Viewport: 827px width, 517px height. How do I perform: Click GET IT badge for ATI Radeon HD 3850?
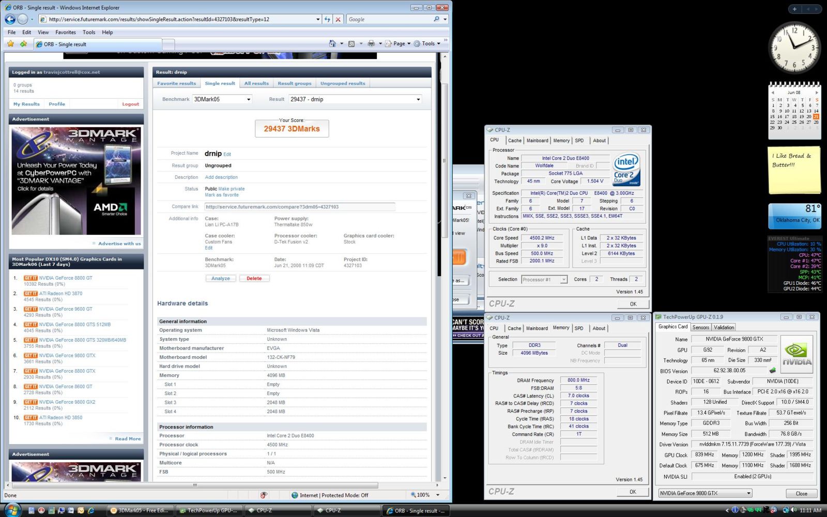30,418
